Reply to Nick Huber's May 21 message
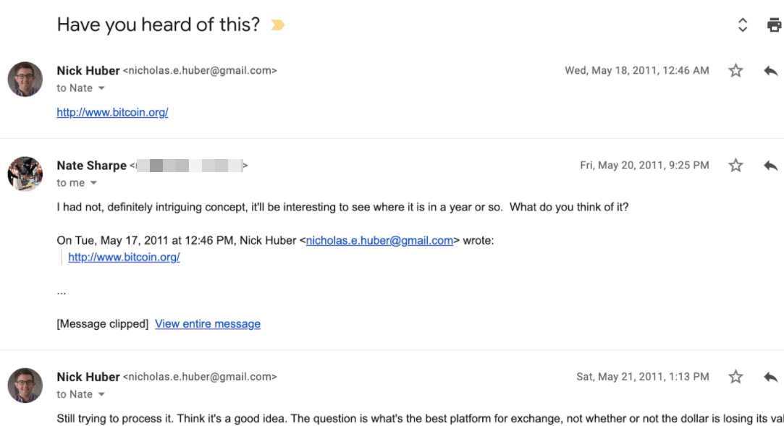Viewport: 784px width, 426px height. 770,377
